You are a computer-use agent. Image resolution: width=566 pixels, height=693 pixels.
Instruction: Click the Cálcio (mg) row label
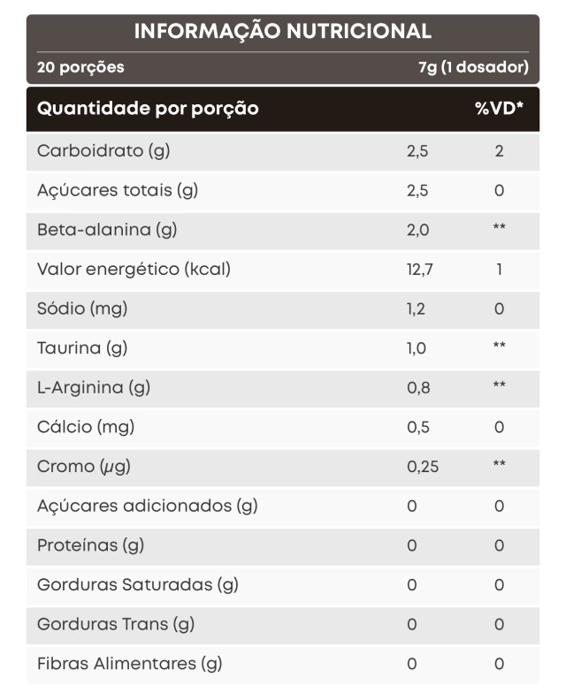point(86,427)
